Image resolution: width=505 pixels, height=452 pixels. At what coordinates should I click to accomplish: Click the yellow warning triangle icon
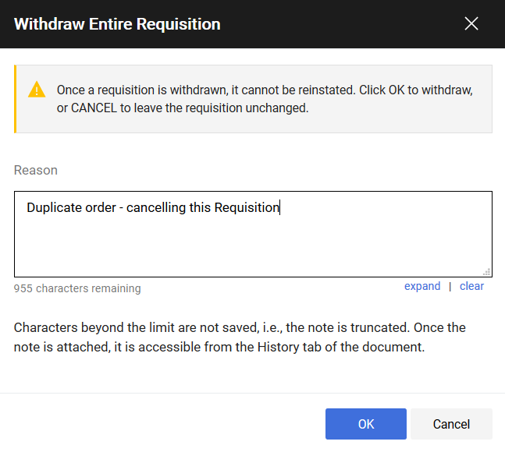tap(37, 90)
